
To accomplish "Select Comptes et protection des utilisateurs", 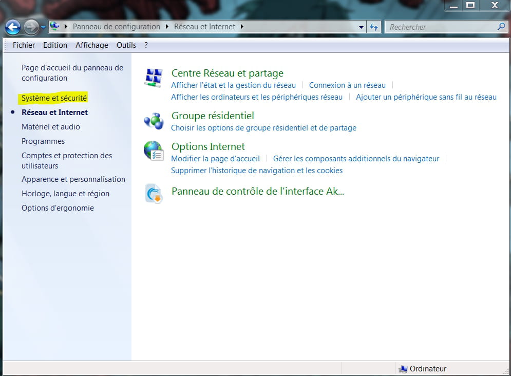I will 67,161.
